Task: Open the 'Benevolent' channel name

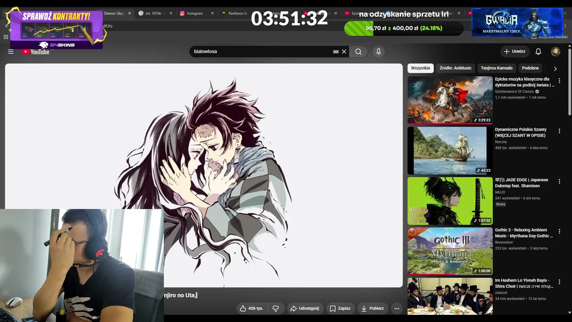Action: [505, 242]
